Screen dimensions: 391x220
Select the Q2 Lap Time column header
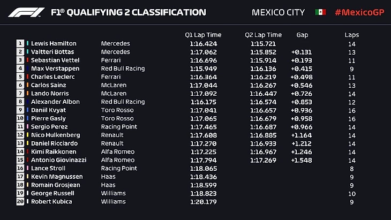pos(263,35)
